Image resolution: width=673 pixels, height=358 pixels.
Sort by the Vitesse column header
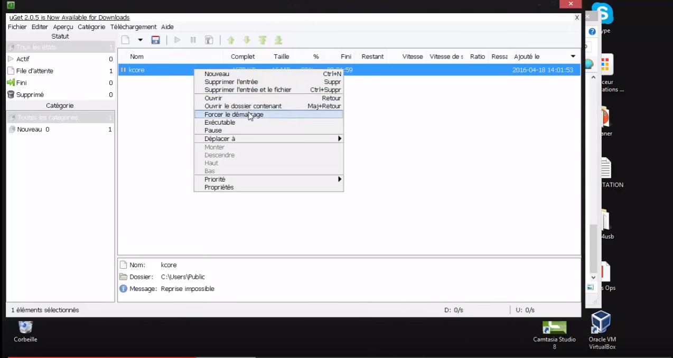(413, 56)
